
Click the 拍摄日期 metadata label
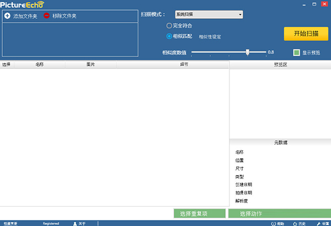(244, 193)
